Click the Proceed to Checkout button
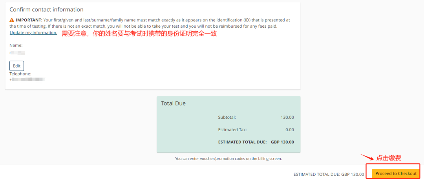This screenshot has height=182, width=424. [396, 173]
